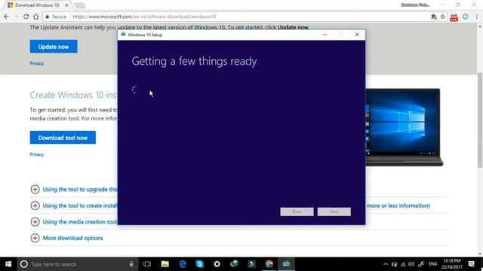Open the network tray icon
This screenshot has width=483, height=271.
coord(403,264)
